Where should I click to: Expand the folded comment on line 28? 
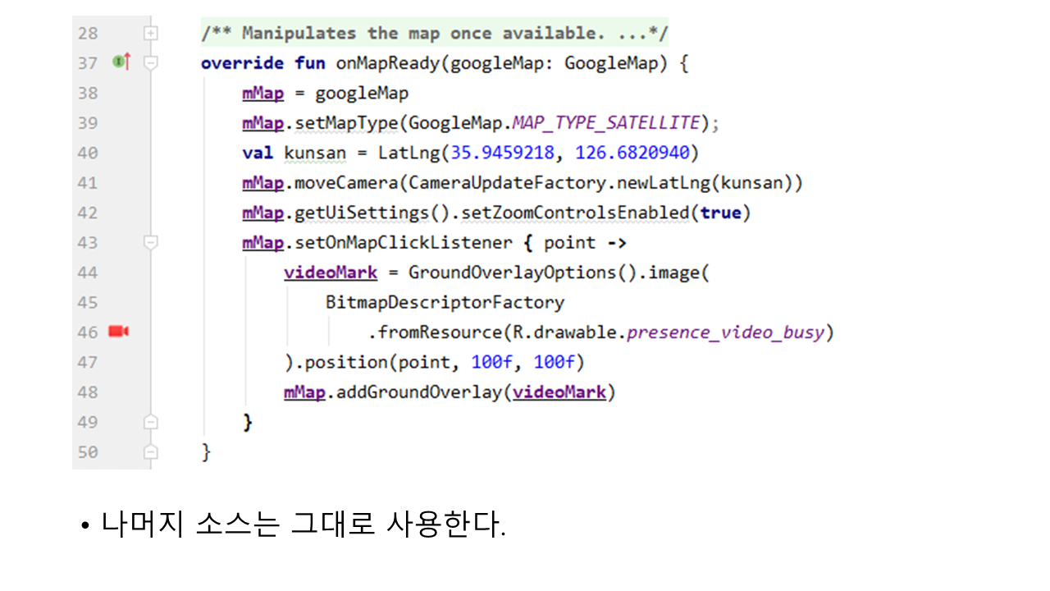coord(150,34)
